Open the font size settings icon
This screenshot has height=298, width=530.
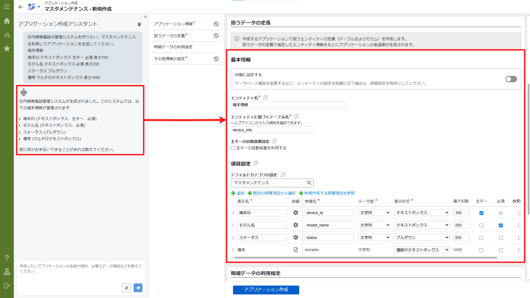pyautogui.click(x=7, y=35)
